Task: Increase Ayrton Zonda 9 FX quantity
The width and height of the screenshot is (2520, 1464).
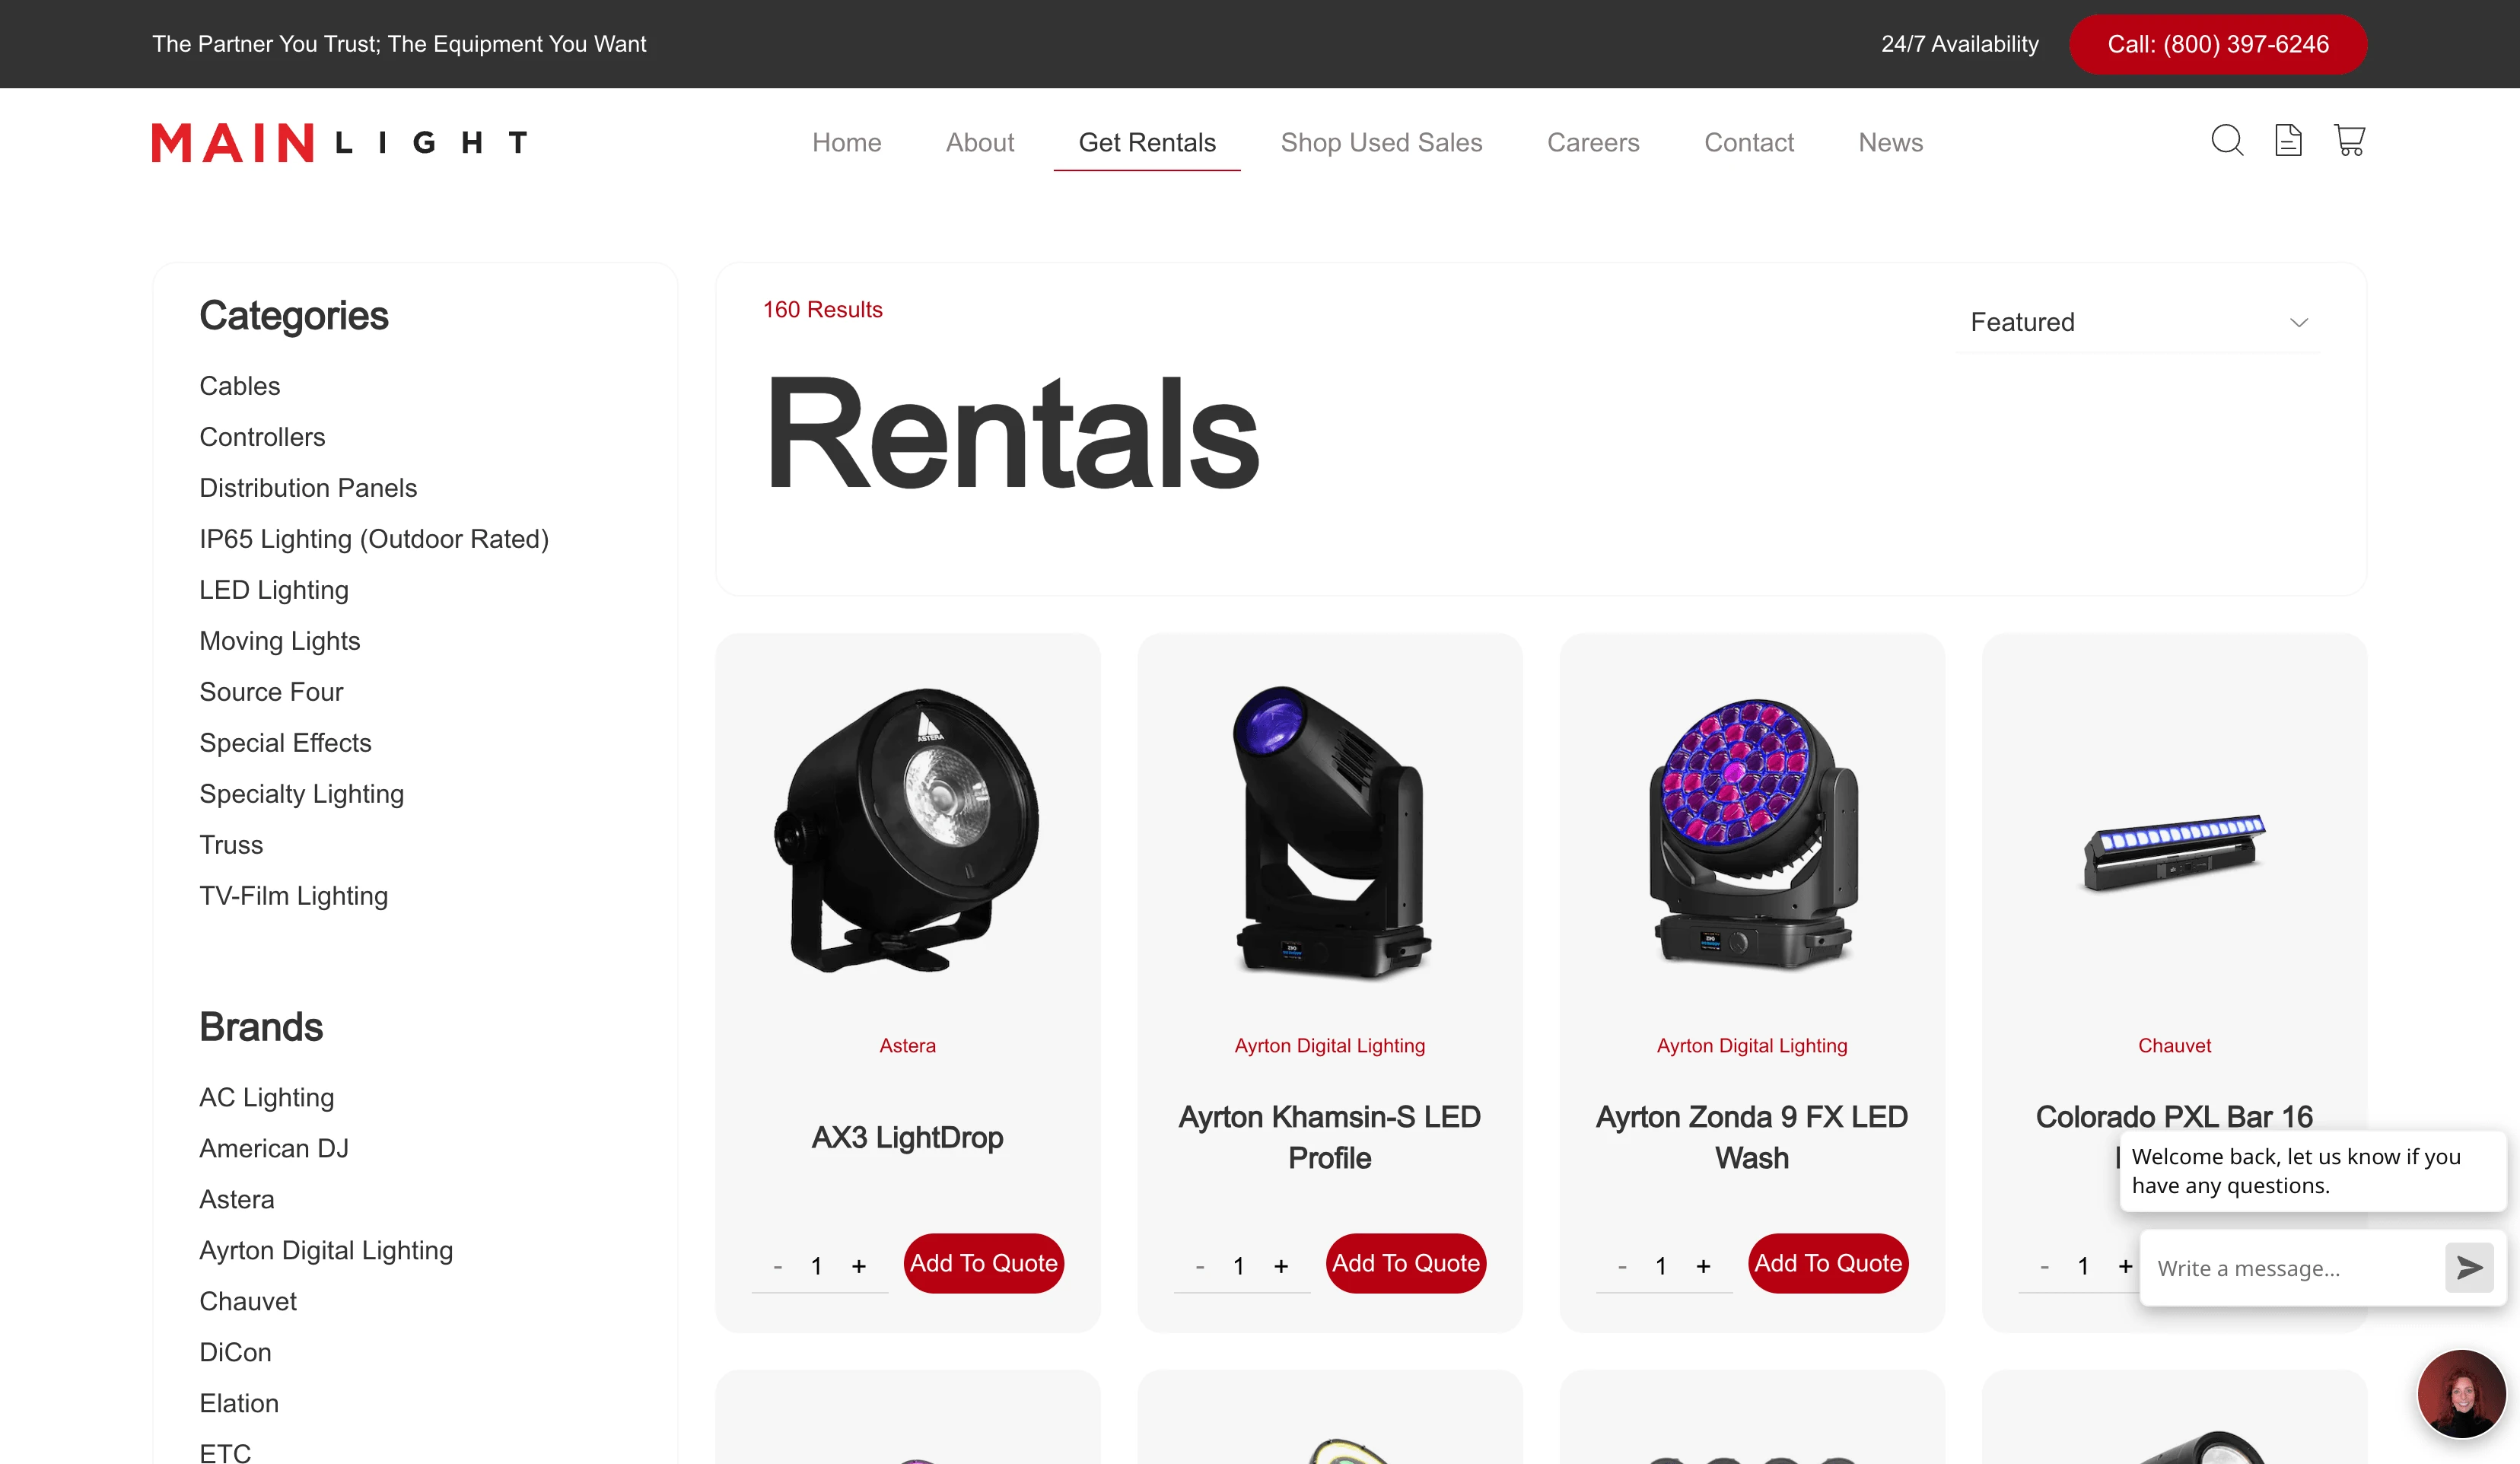Action: [1703, 1266]
